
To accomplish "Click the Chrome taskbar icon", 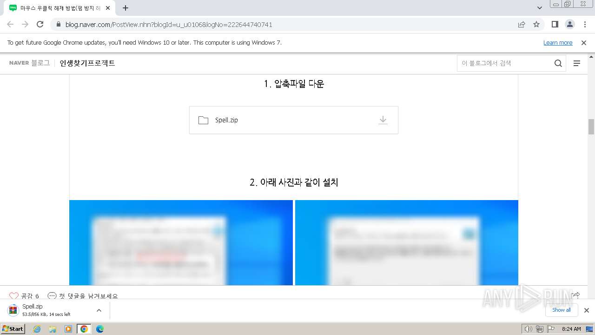I will pyautogui.click(x=84, y=329).
